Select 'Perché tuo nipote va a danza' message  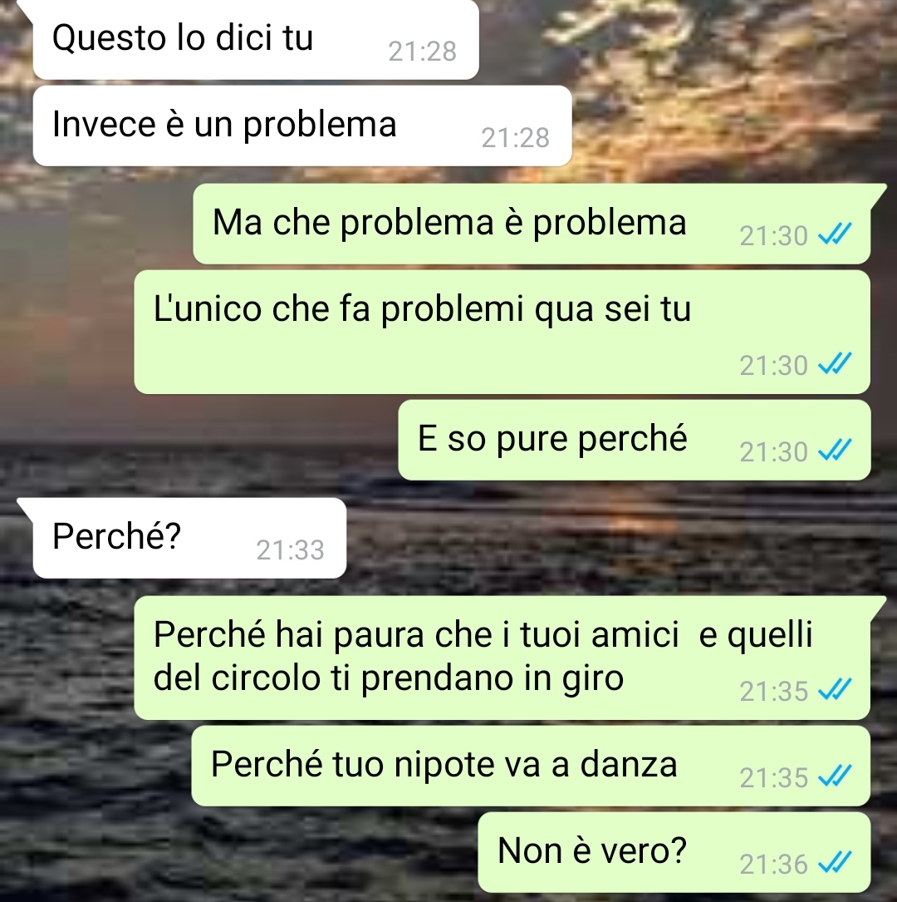tap(531, 766)
